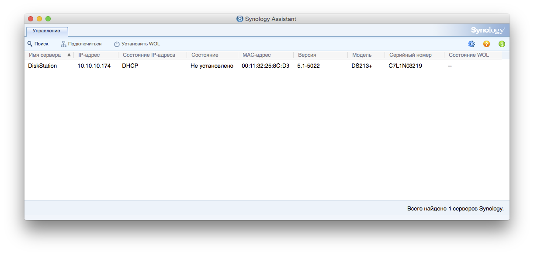Click the Подключиться network icon
Viewport: 534px width, 255px height.
point(63,44)
